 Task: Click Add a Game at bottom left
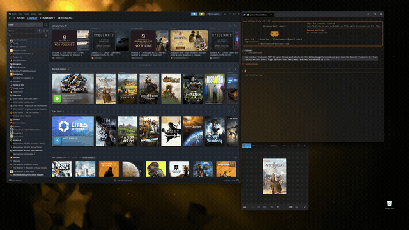pyautogui.click(x=15, y=180)
